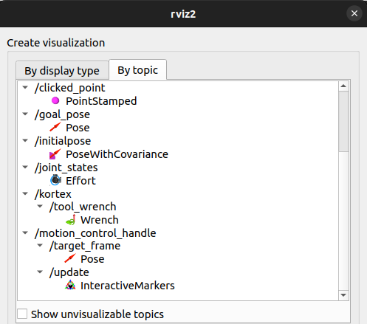The image size is (367, 324).
Task: Click the /initialpose topic label
Action: tap(63, 141)
